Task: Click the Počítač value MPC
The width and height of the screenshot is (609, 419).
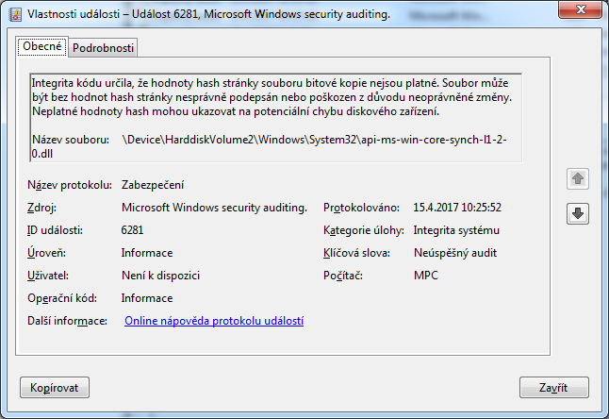Action: coord(426,276)
